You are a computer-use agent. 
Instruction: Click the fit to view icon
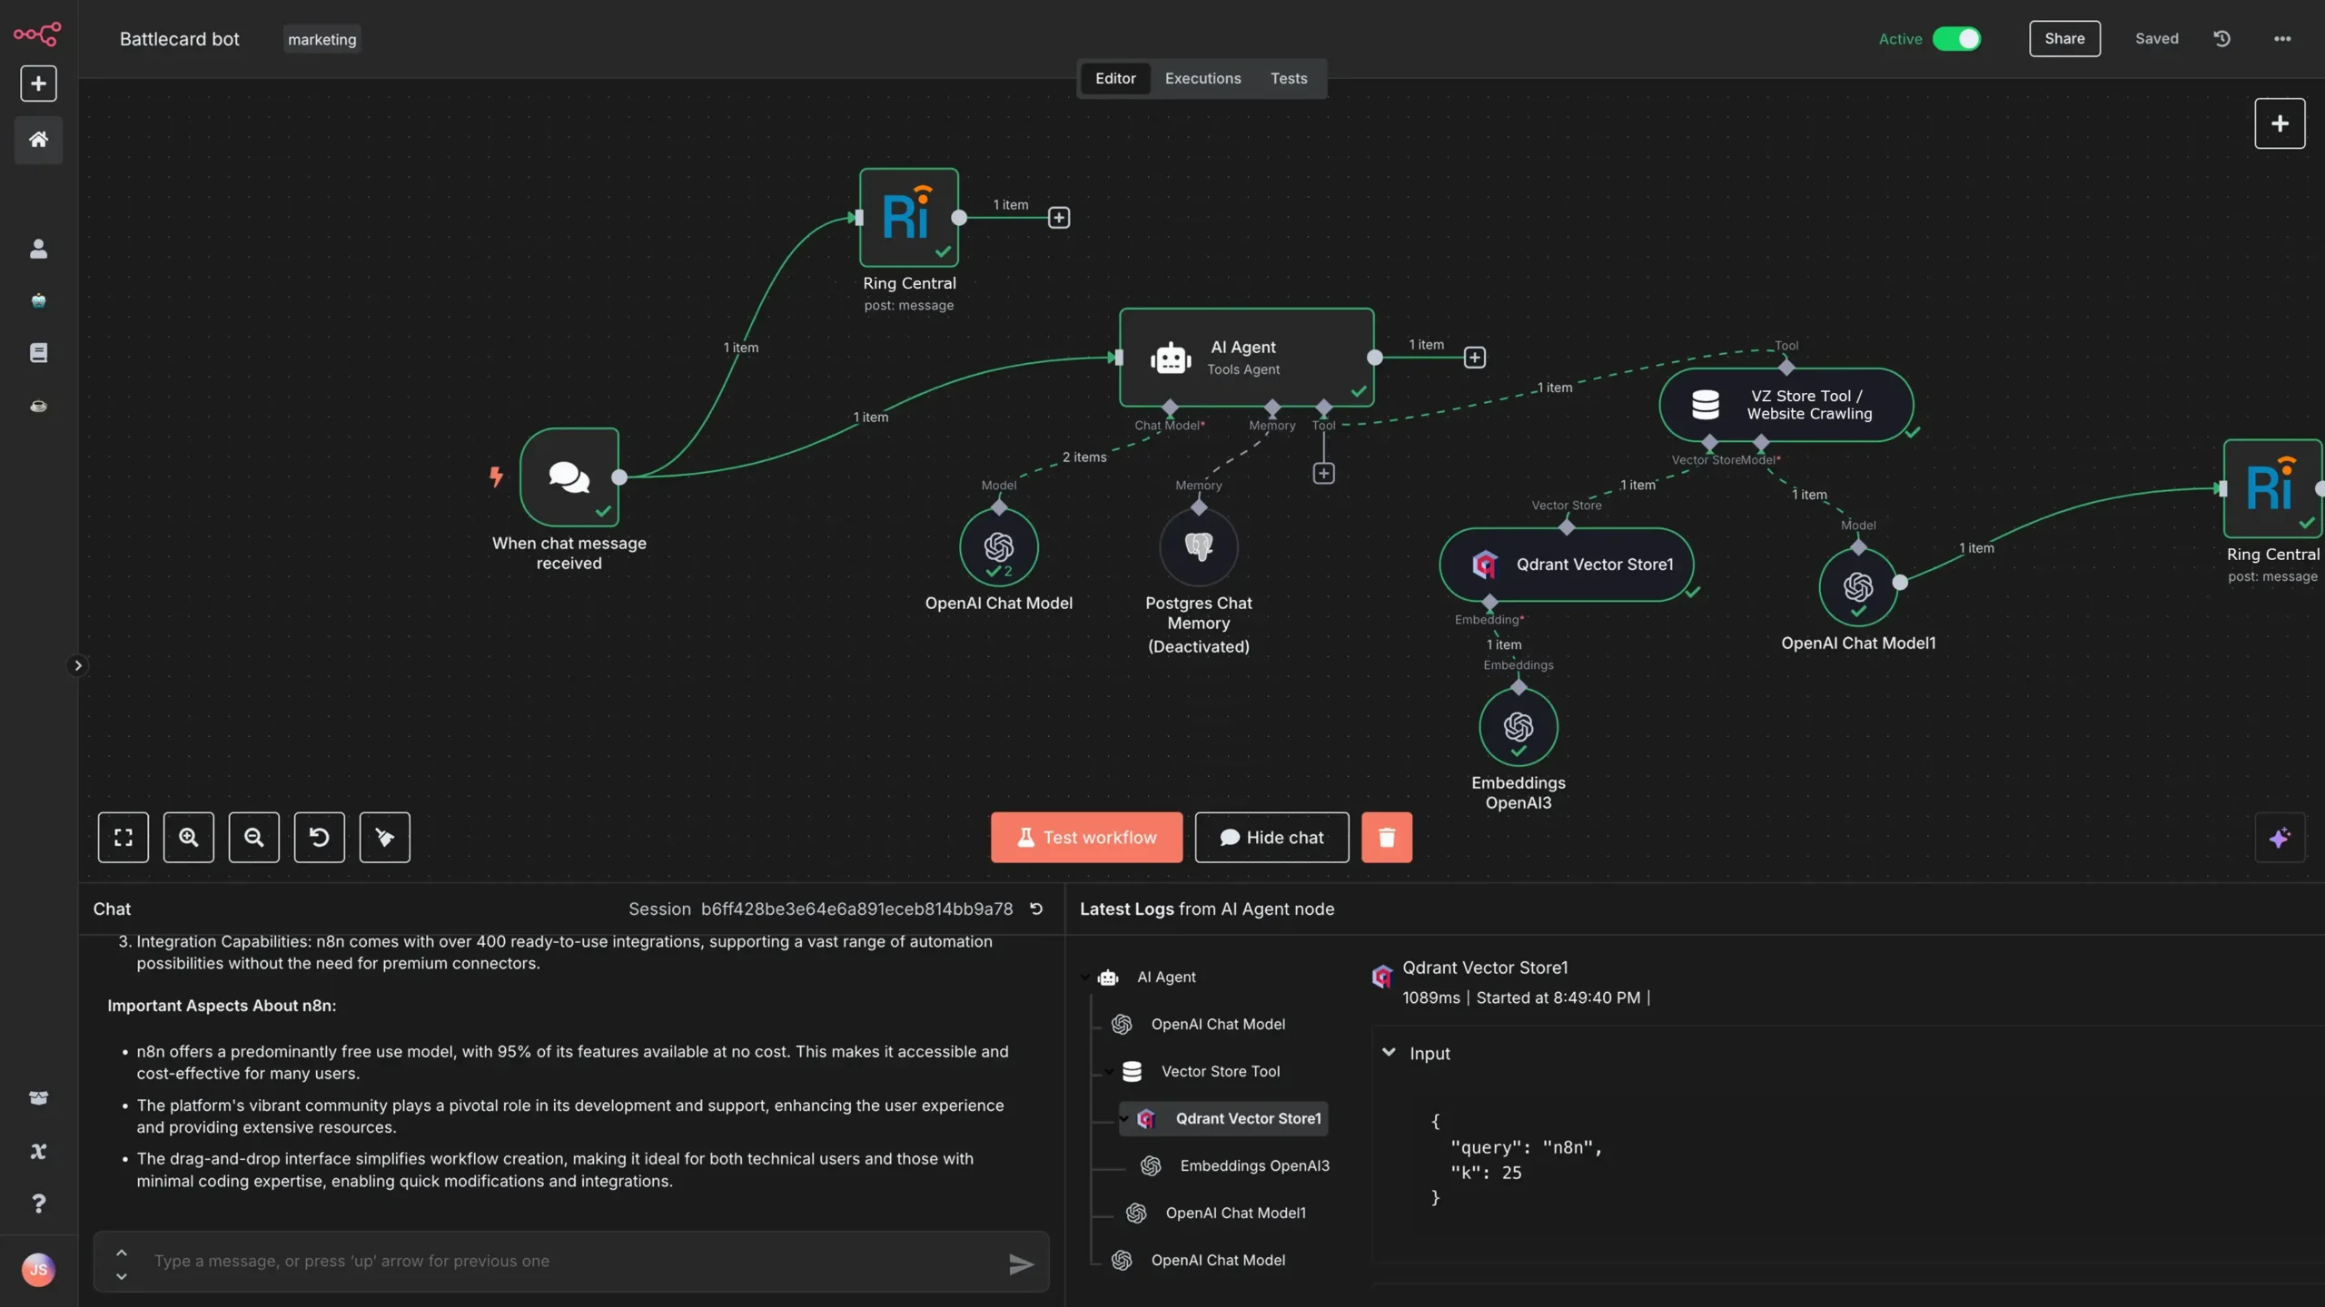point(123,837)
